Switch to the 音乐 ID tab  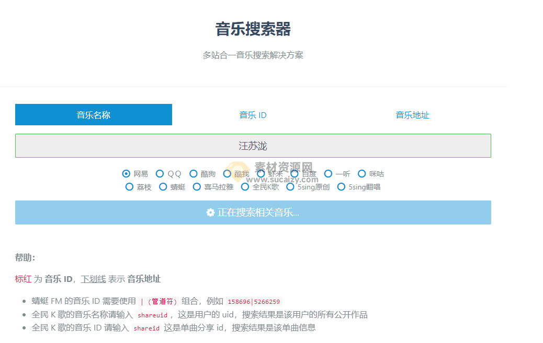253,114
